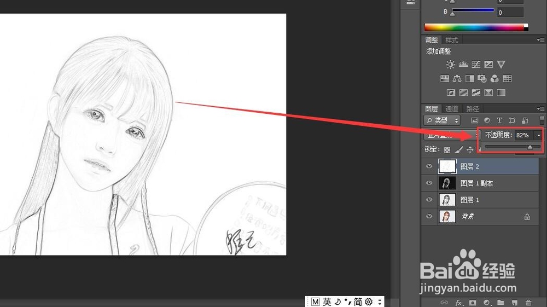Filter layers by shape layers

pyautogui.click(x=512, y=120)
